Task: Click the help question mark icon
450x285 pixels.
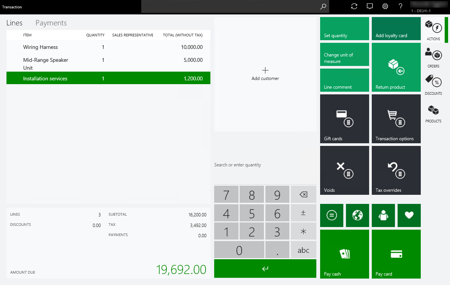Action: (x=400, y=6)
